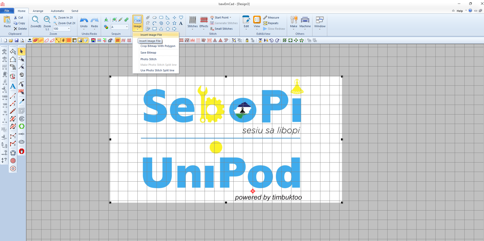
Task: Click the color palette squares icon
Action: coord(93,40)
